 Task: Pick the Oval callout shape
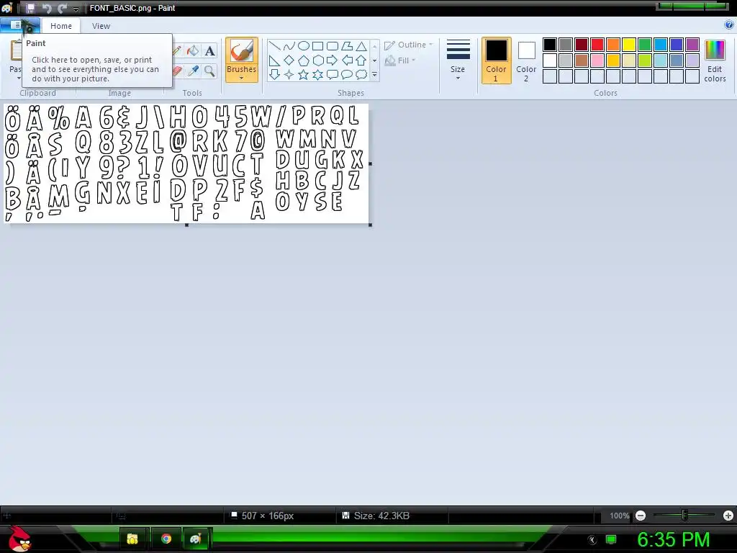click(x=347, y=74)
